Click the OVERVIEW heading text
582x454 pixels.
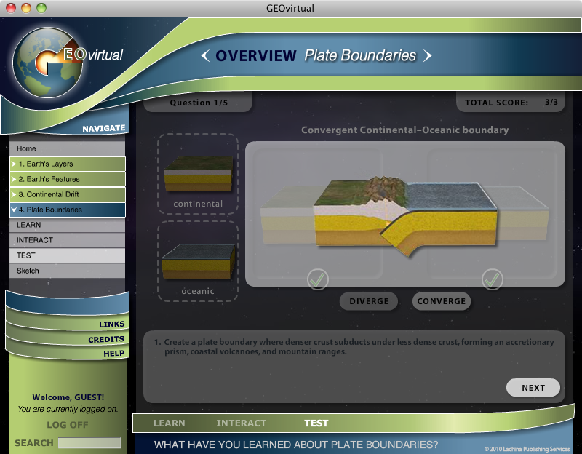point(256,56)
